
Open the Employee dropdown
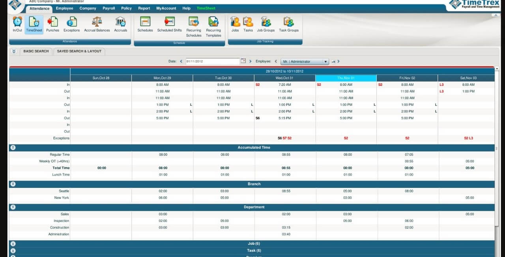coord(305,61)
